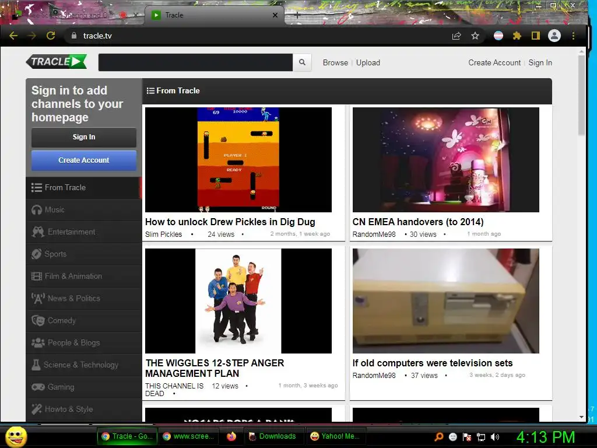Click the flag with red x tray icon

(467, 437)
